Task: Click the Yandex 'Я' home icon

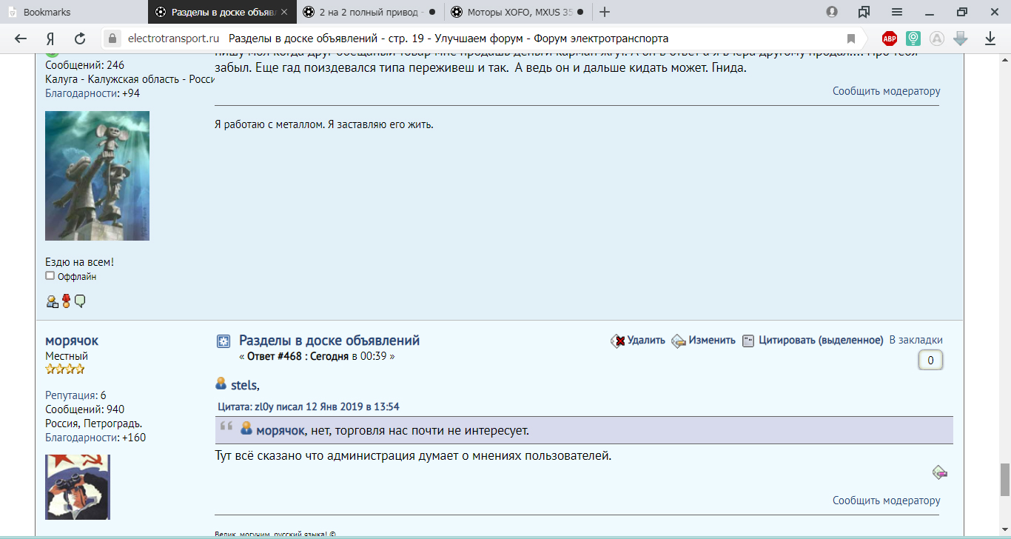Action: pyautogui.click(x=50, y=38)
